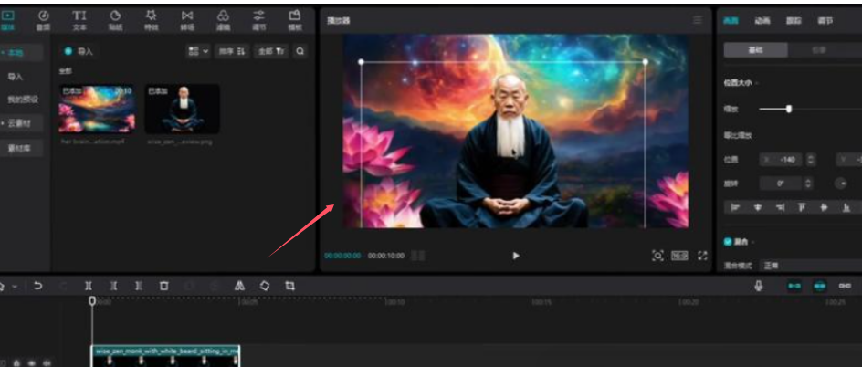Toggle track visibility eye icon in timeline

[32, 362]
